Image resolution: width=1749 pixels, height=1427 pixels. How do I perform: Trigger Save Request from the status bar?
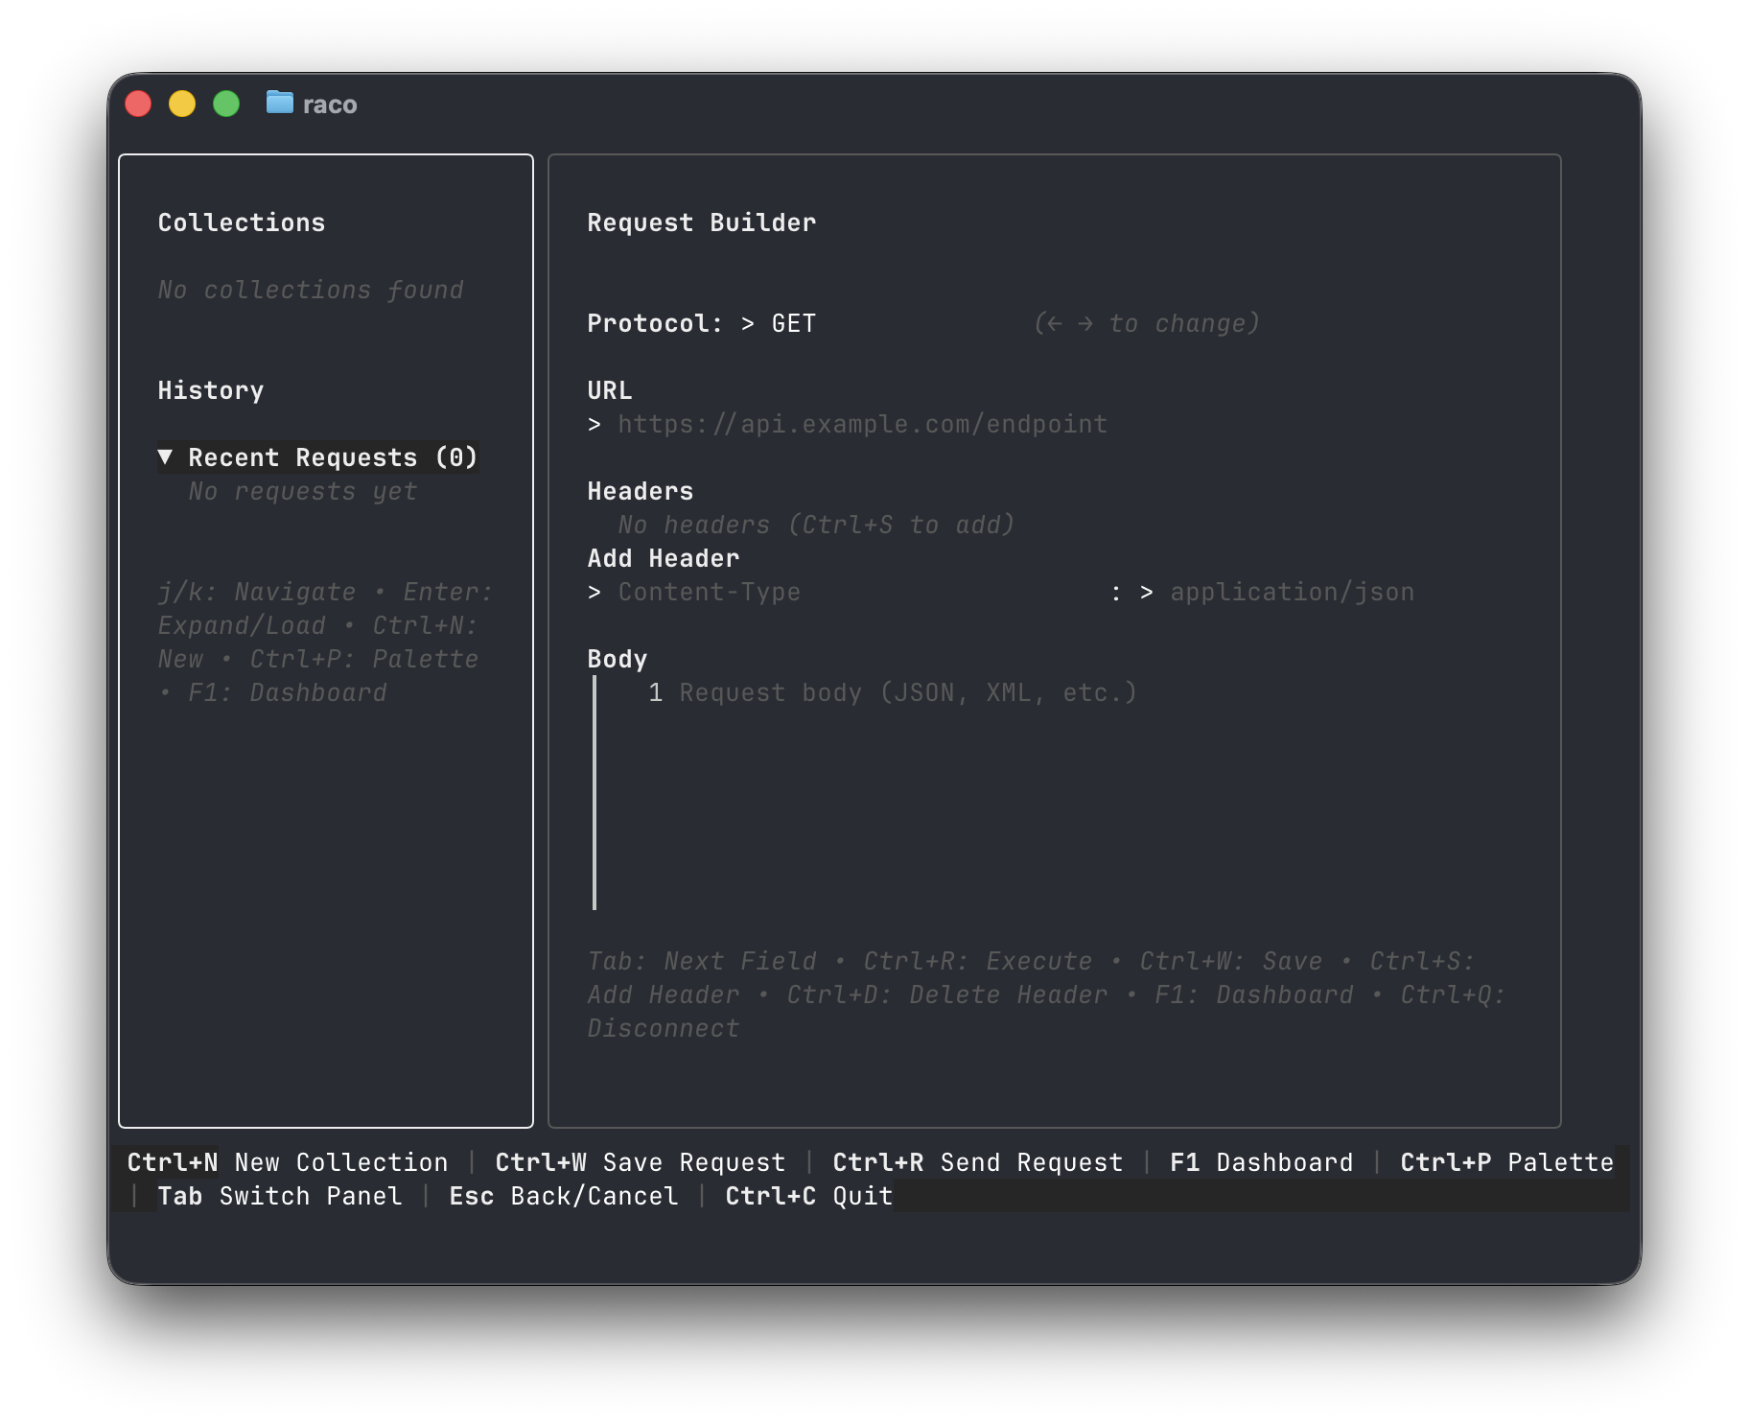[639, 1161]
